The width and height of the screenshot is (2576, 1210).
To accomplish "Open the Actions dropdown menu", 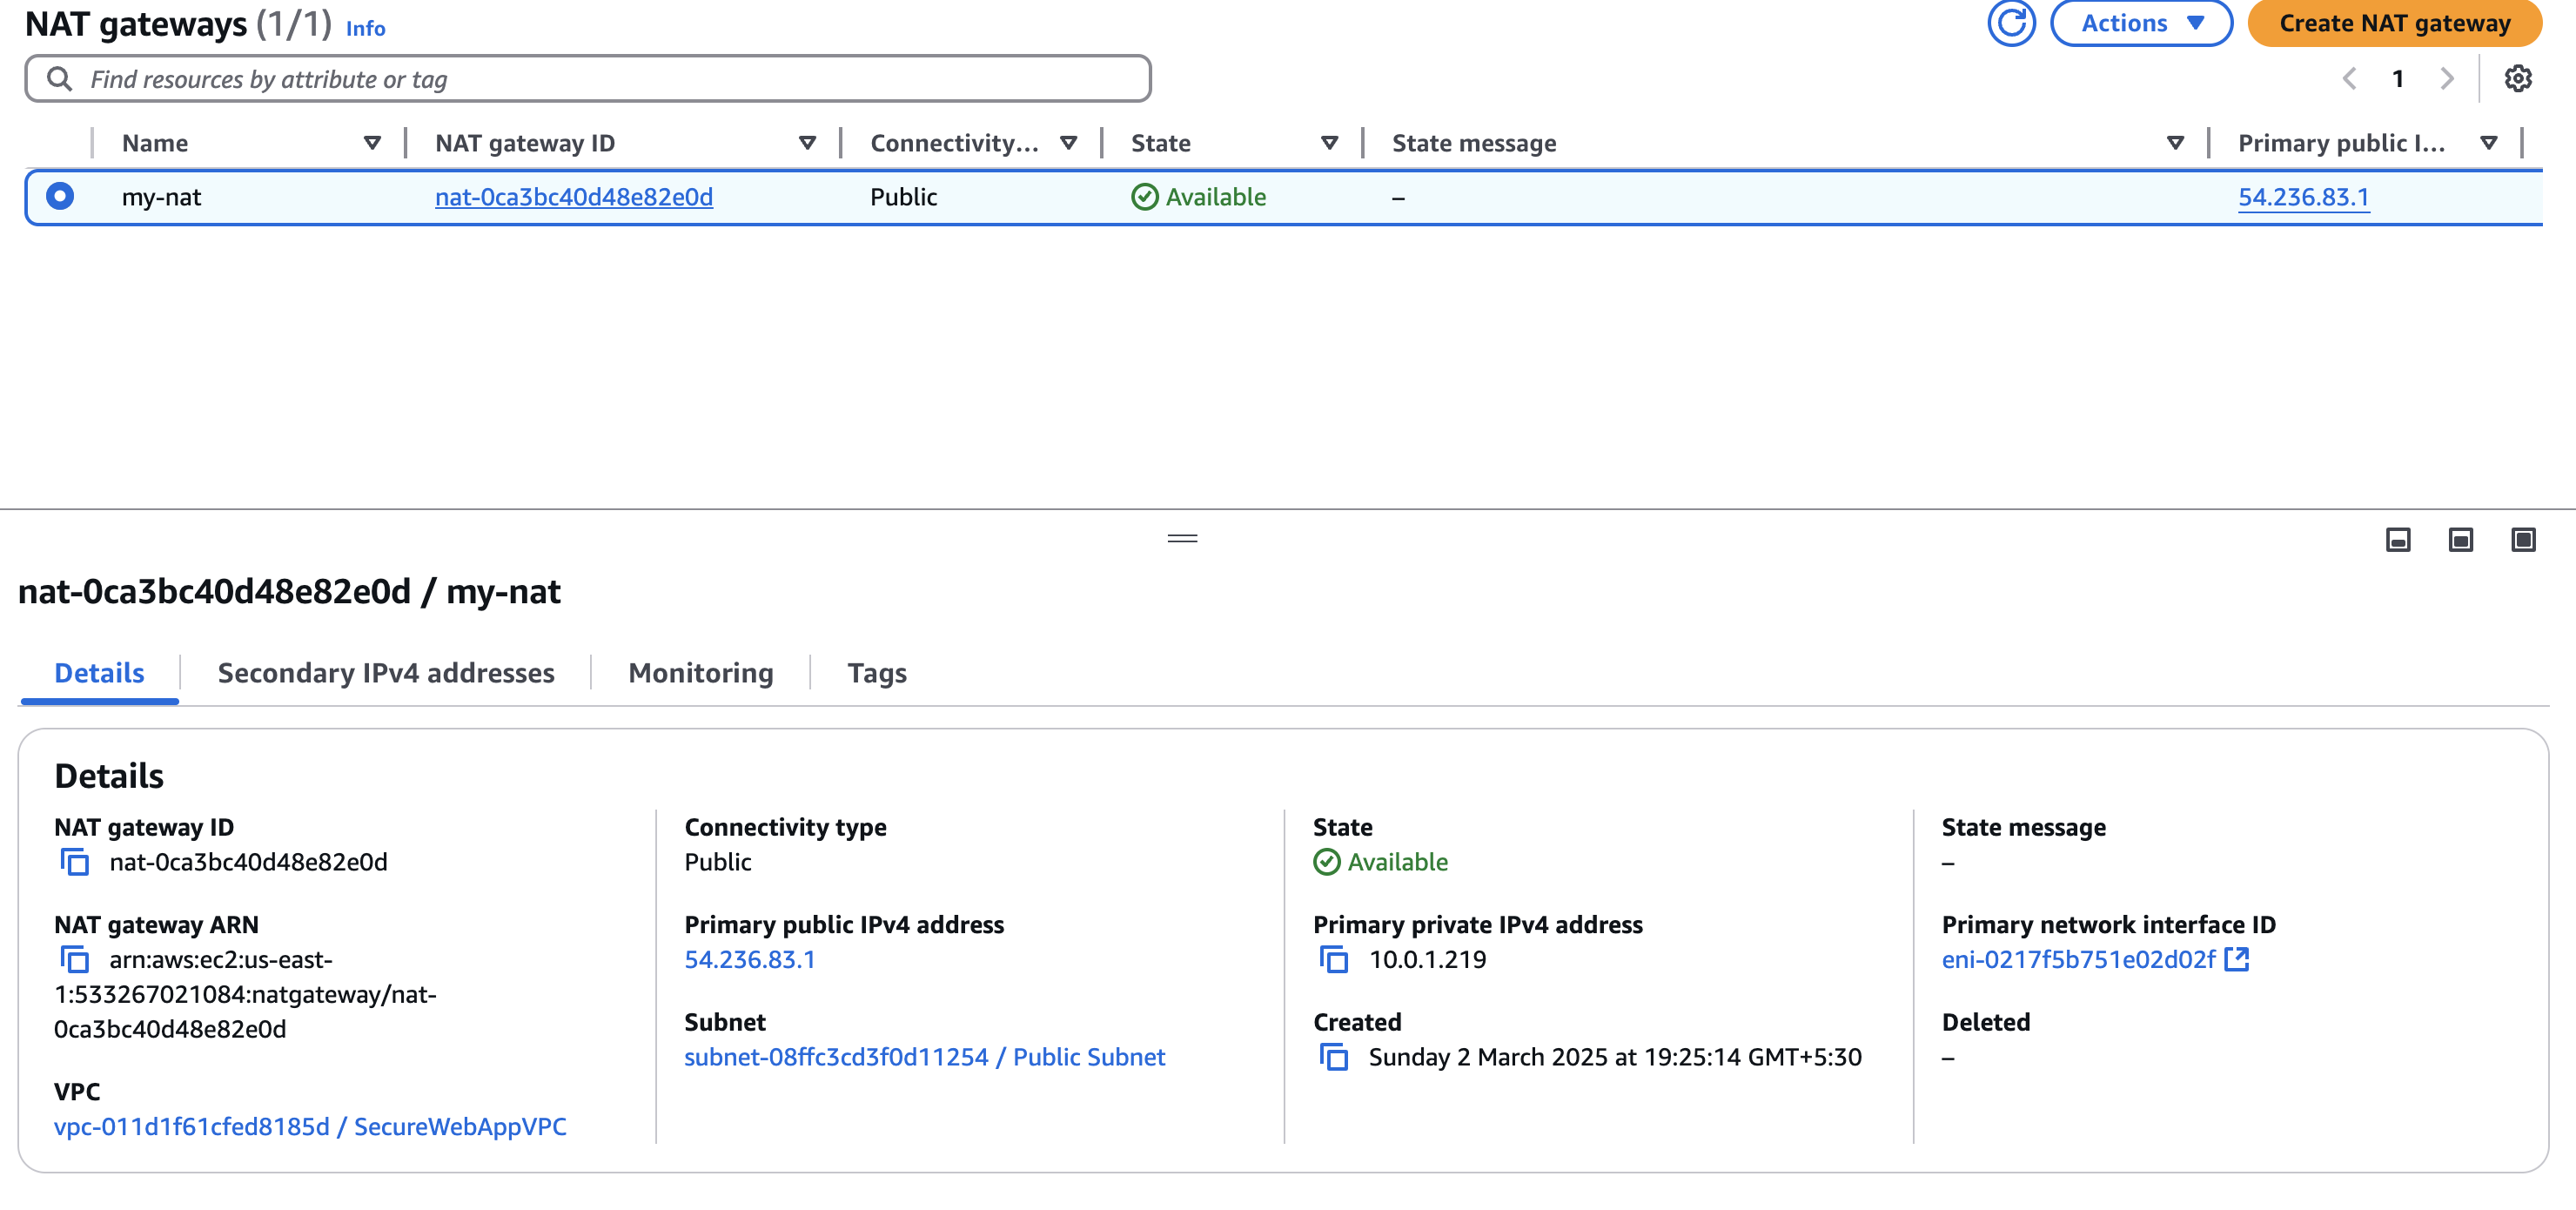I will 2141,22.
